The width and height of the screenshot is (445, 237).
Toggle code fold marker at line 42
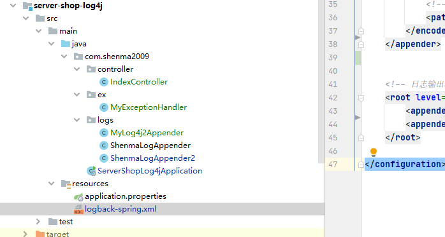[361, 98]
